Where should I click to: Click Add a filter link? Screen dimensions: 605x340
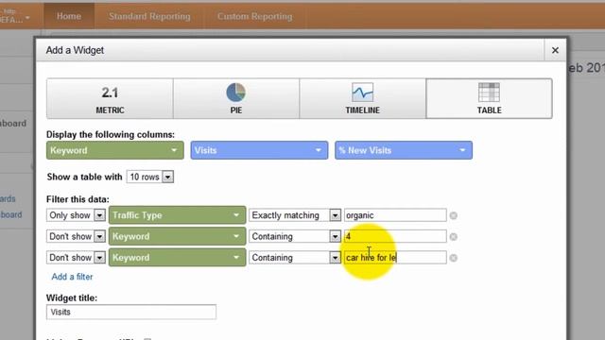pos(72,277)
